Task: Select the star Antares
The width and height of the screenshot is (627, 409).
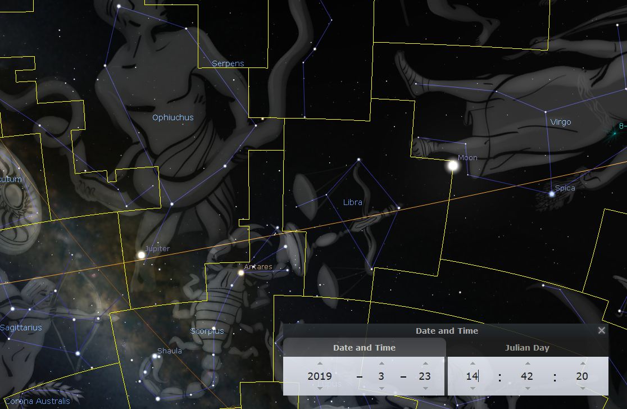Action: 240,272
